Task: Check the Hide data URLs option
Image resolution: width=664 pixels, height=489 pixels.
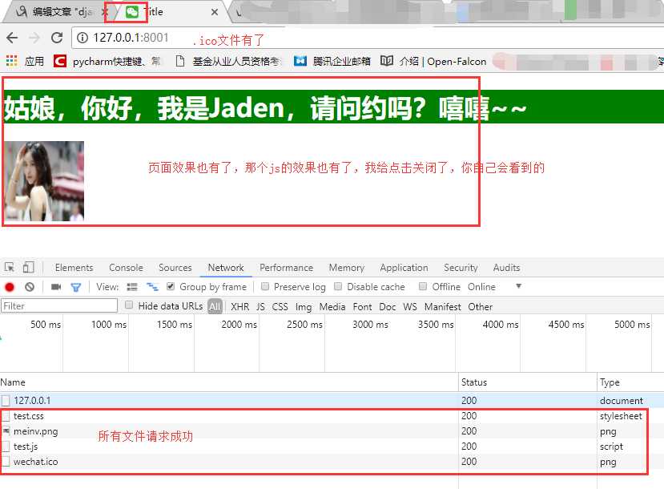Action: tap(129, 305)
